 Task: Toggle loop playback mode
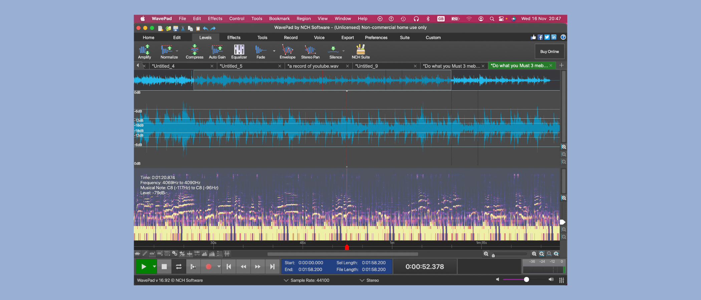[x=179, y=267]
